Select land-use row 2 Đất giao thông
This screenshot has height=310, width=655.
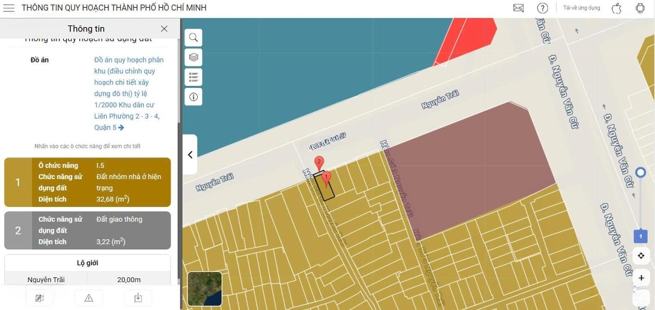pos(87,230)
